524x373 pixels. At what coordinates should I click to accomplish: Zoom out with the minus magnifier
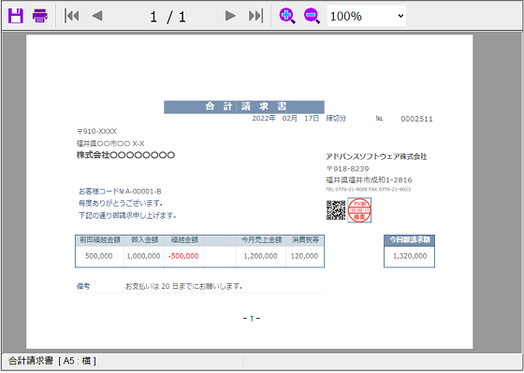pos(312,16)
